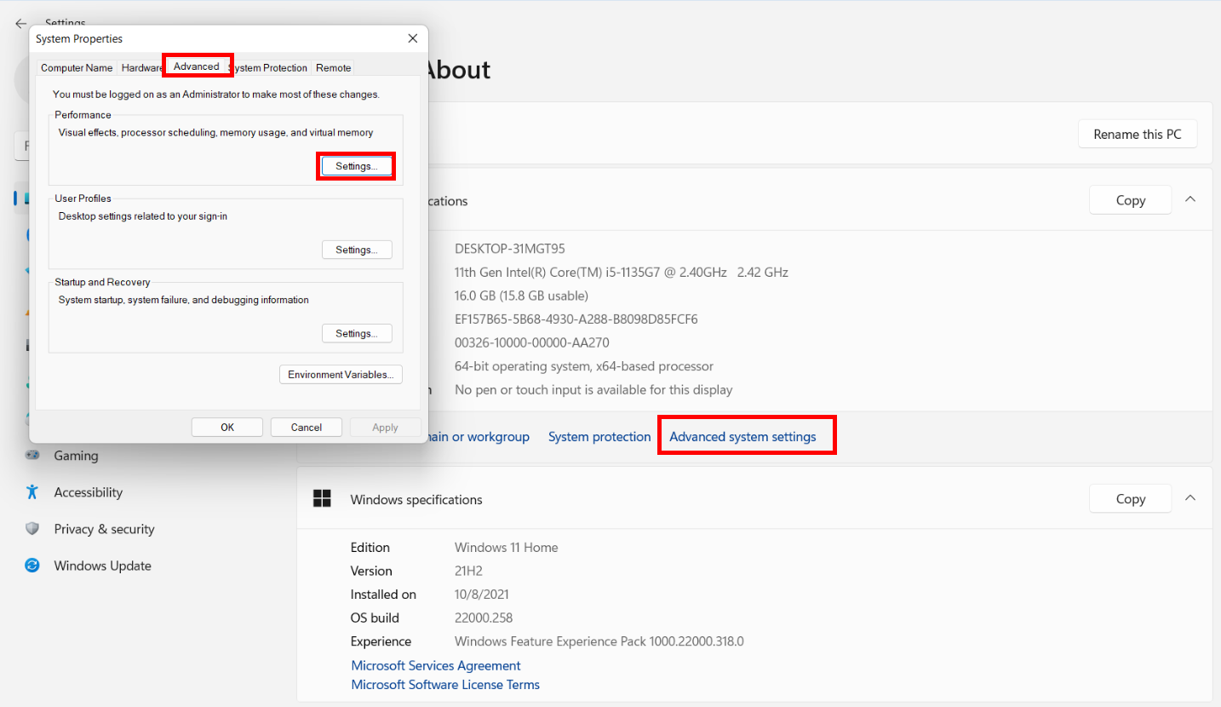Switch to the Computer Name tab
The height and width of the screenshot is (707, 1221).
point(77,68)
